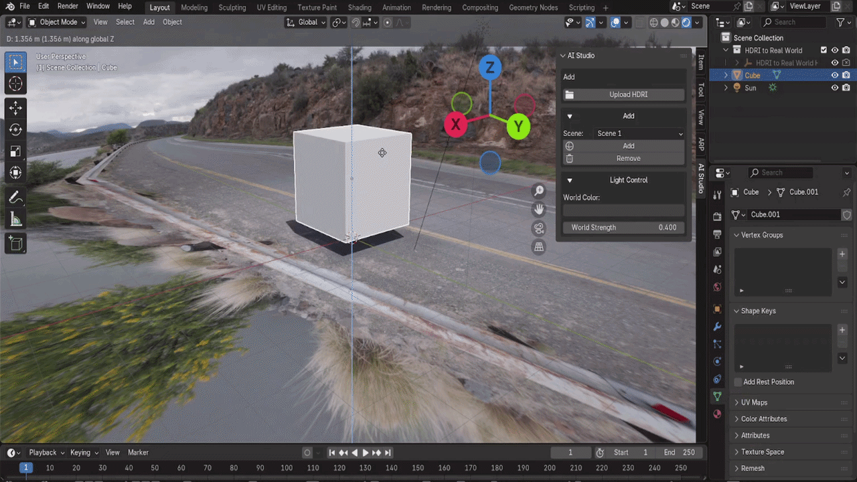Open the Render menu

click(68, 6)
